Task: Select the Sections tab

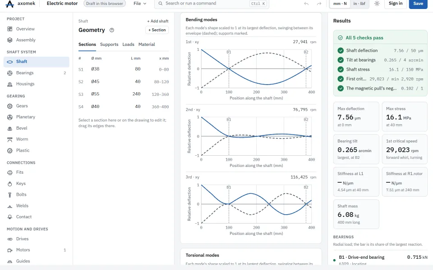Action: (x=87, y=45)
